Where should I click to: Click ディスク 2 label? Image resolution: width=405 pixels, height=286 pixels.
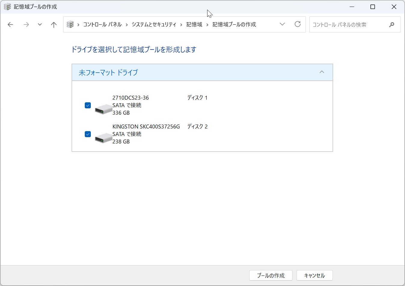197,127
